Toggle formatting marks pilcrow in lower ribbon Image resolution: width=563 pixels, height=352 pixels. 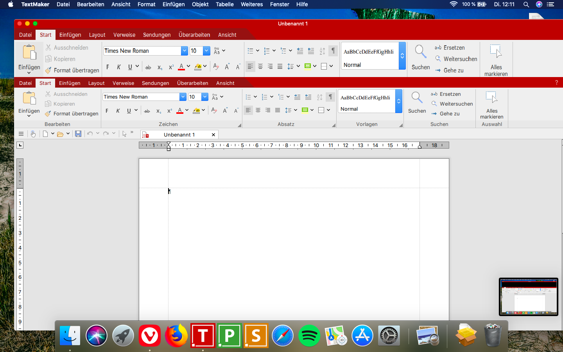[x=330, y=97]
